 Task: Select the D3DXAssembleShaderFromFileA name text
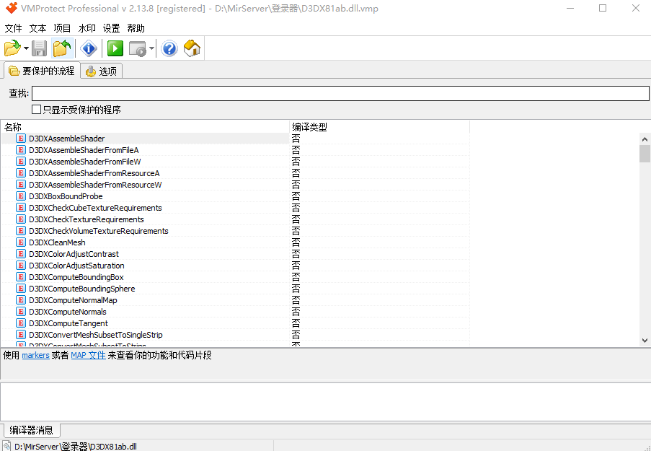(x=84, y=150)
